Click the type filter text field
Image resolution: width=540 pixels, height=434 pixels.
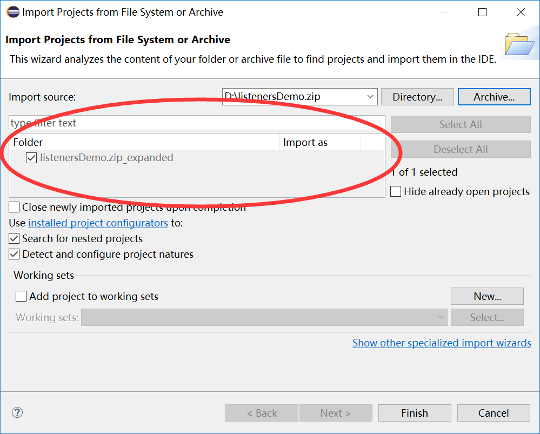(x=197, y=123)
